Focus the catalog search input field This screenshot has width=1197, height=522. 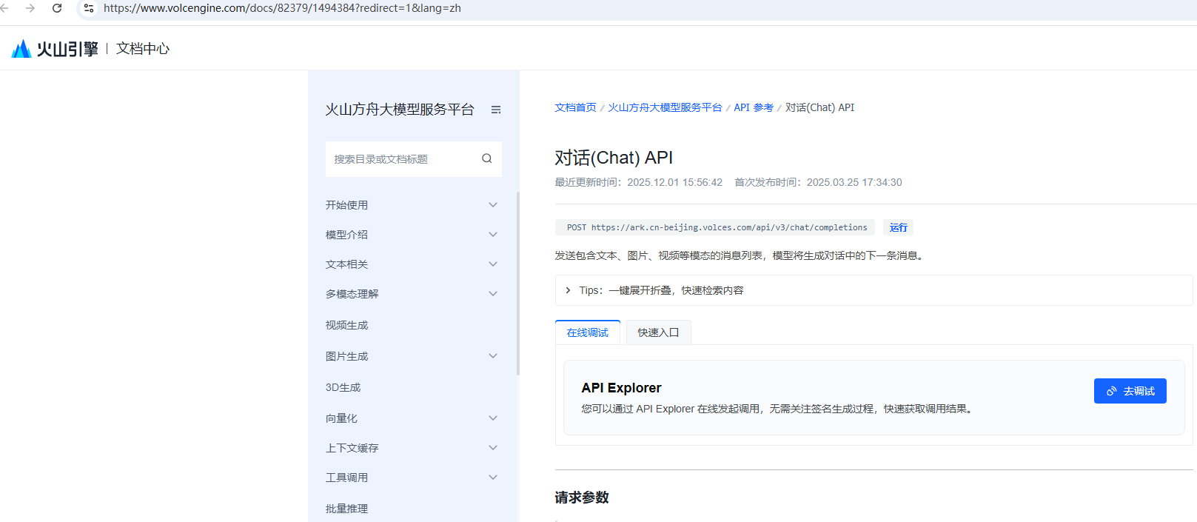tap(413, 159)
